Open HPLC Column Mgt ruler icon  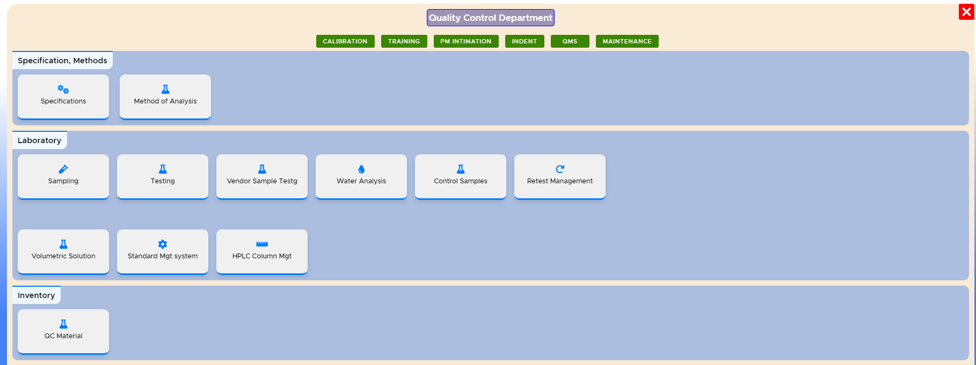(262, 244)
